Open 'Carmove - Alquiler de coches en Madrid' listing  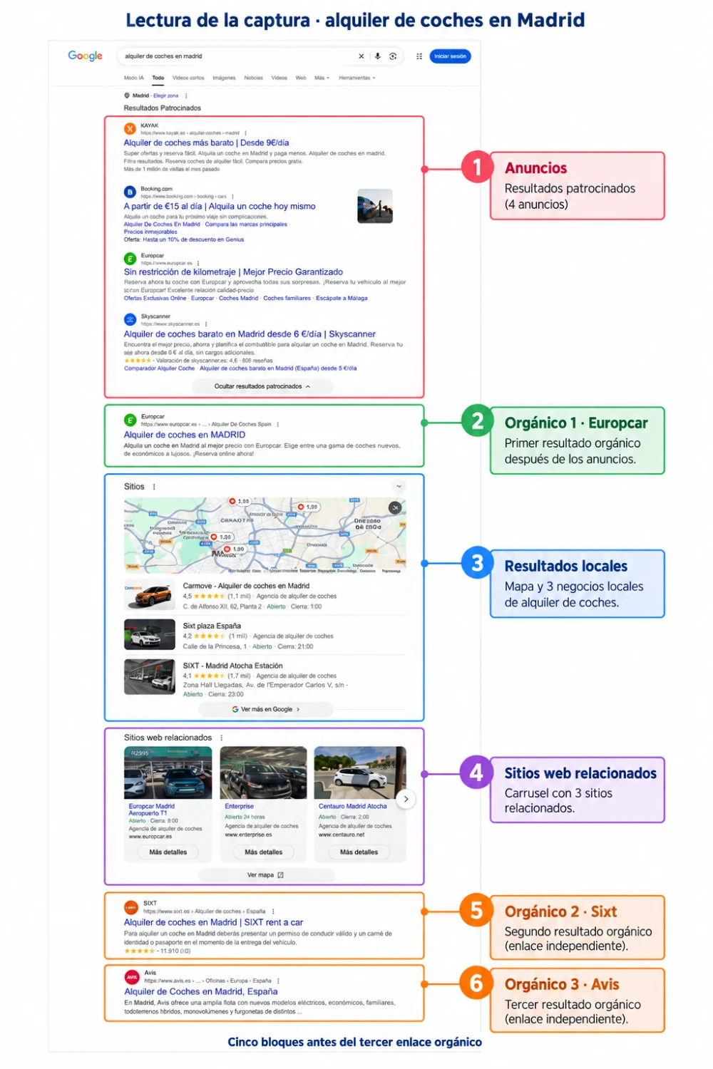click(246, 586)
